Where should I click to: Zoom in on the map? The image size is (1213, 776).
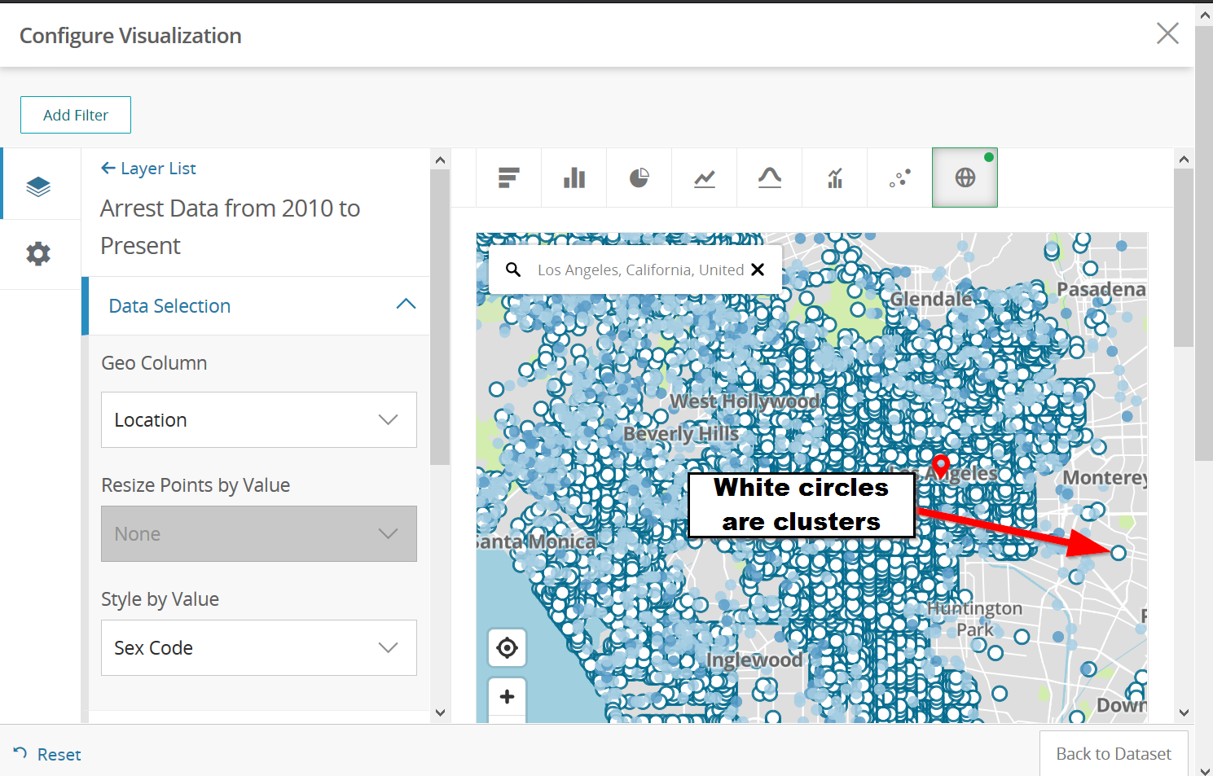pyautogui.click(x=507, y=697)
